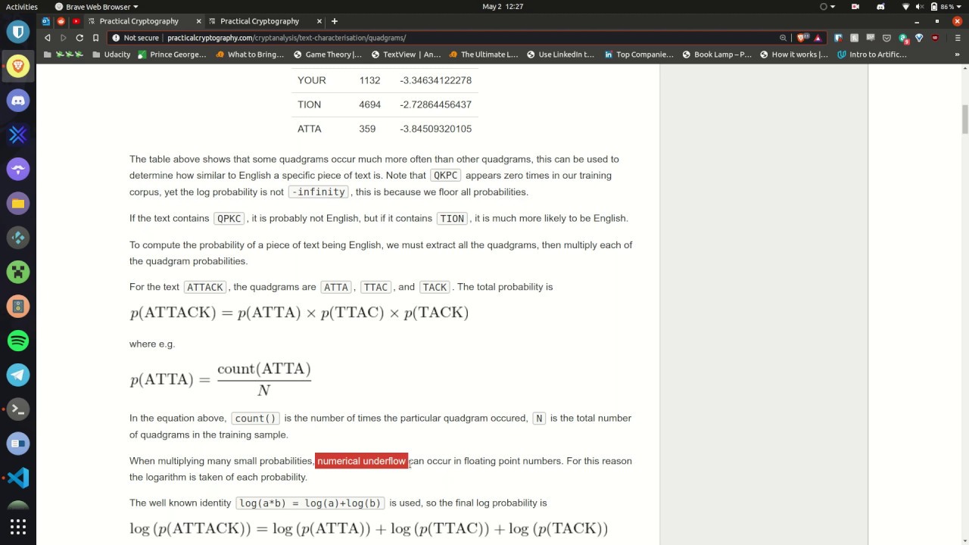Select first Practical Cryptography tab
969x545 pixels.
point(139,21)
